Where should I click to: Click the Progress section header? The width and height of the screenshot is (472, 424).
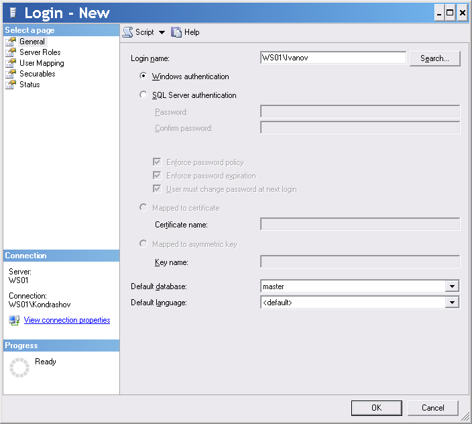coord(62,346)
